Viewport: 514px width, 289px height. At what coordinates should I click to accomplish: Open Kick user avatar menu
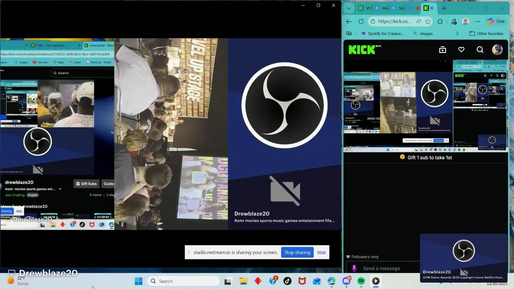[x=498, y=50]
